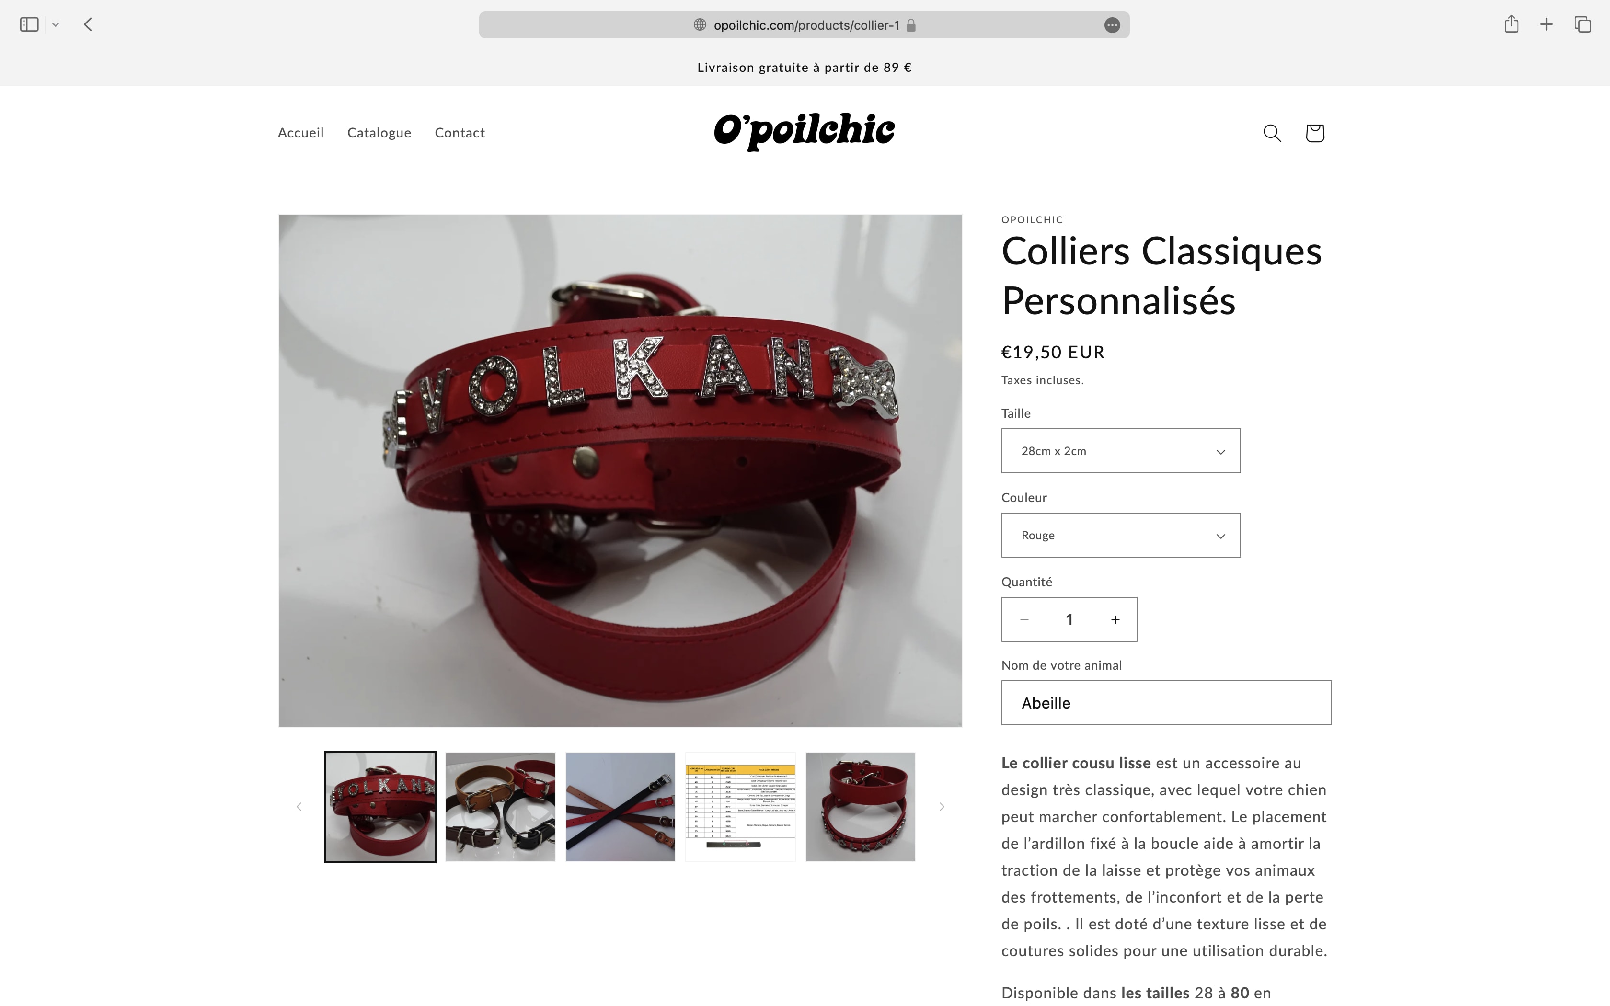Show tab overview icon

click(x=1583, y=24)
